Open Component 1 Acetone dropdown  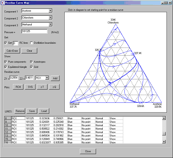click(x=50, y=11)
